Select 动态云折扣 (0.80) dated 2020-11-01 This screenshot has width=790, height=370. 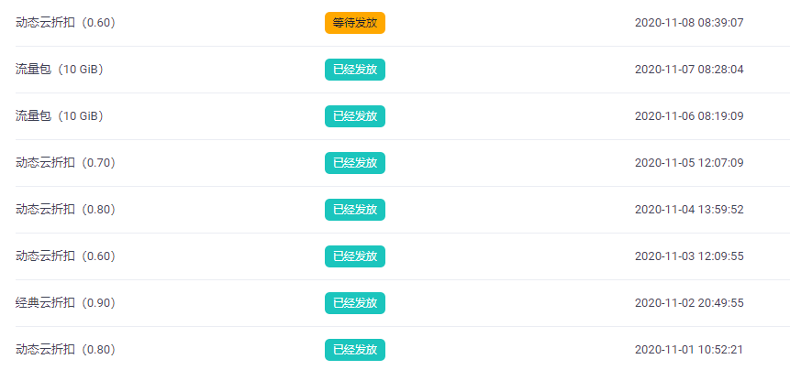point(66,350)
